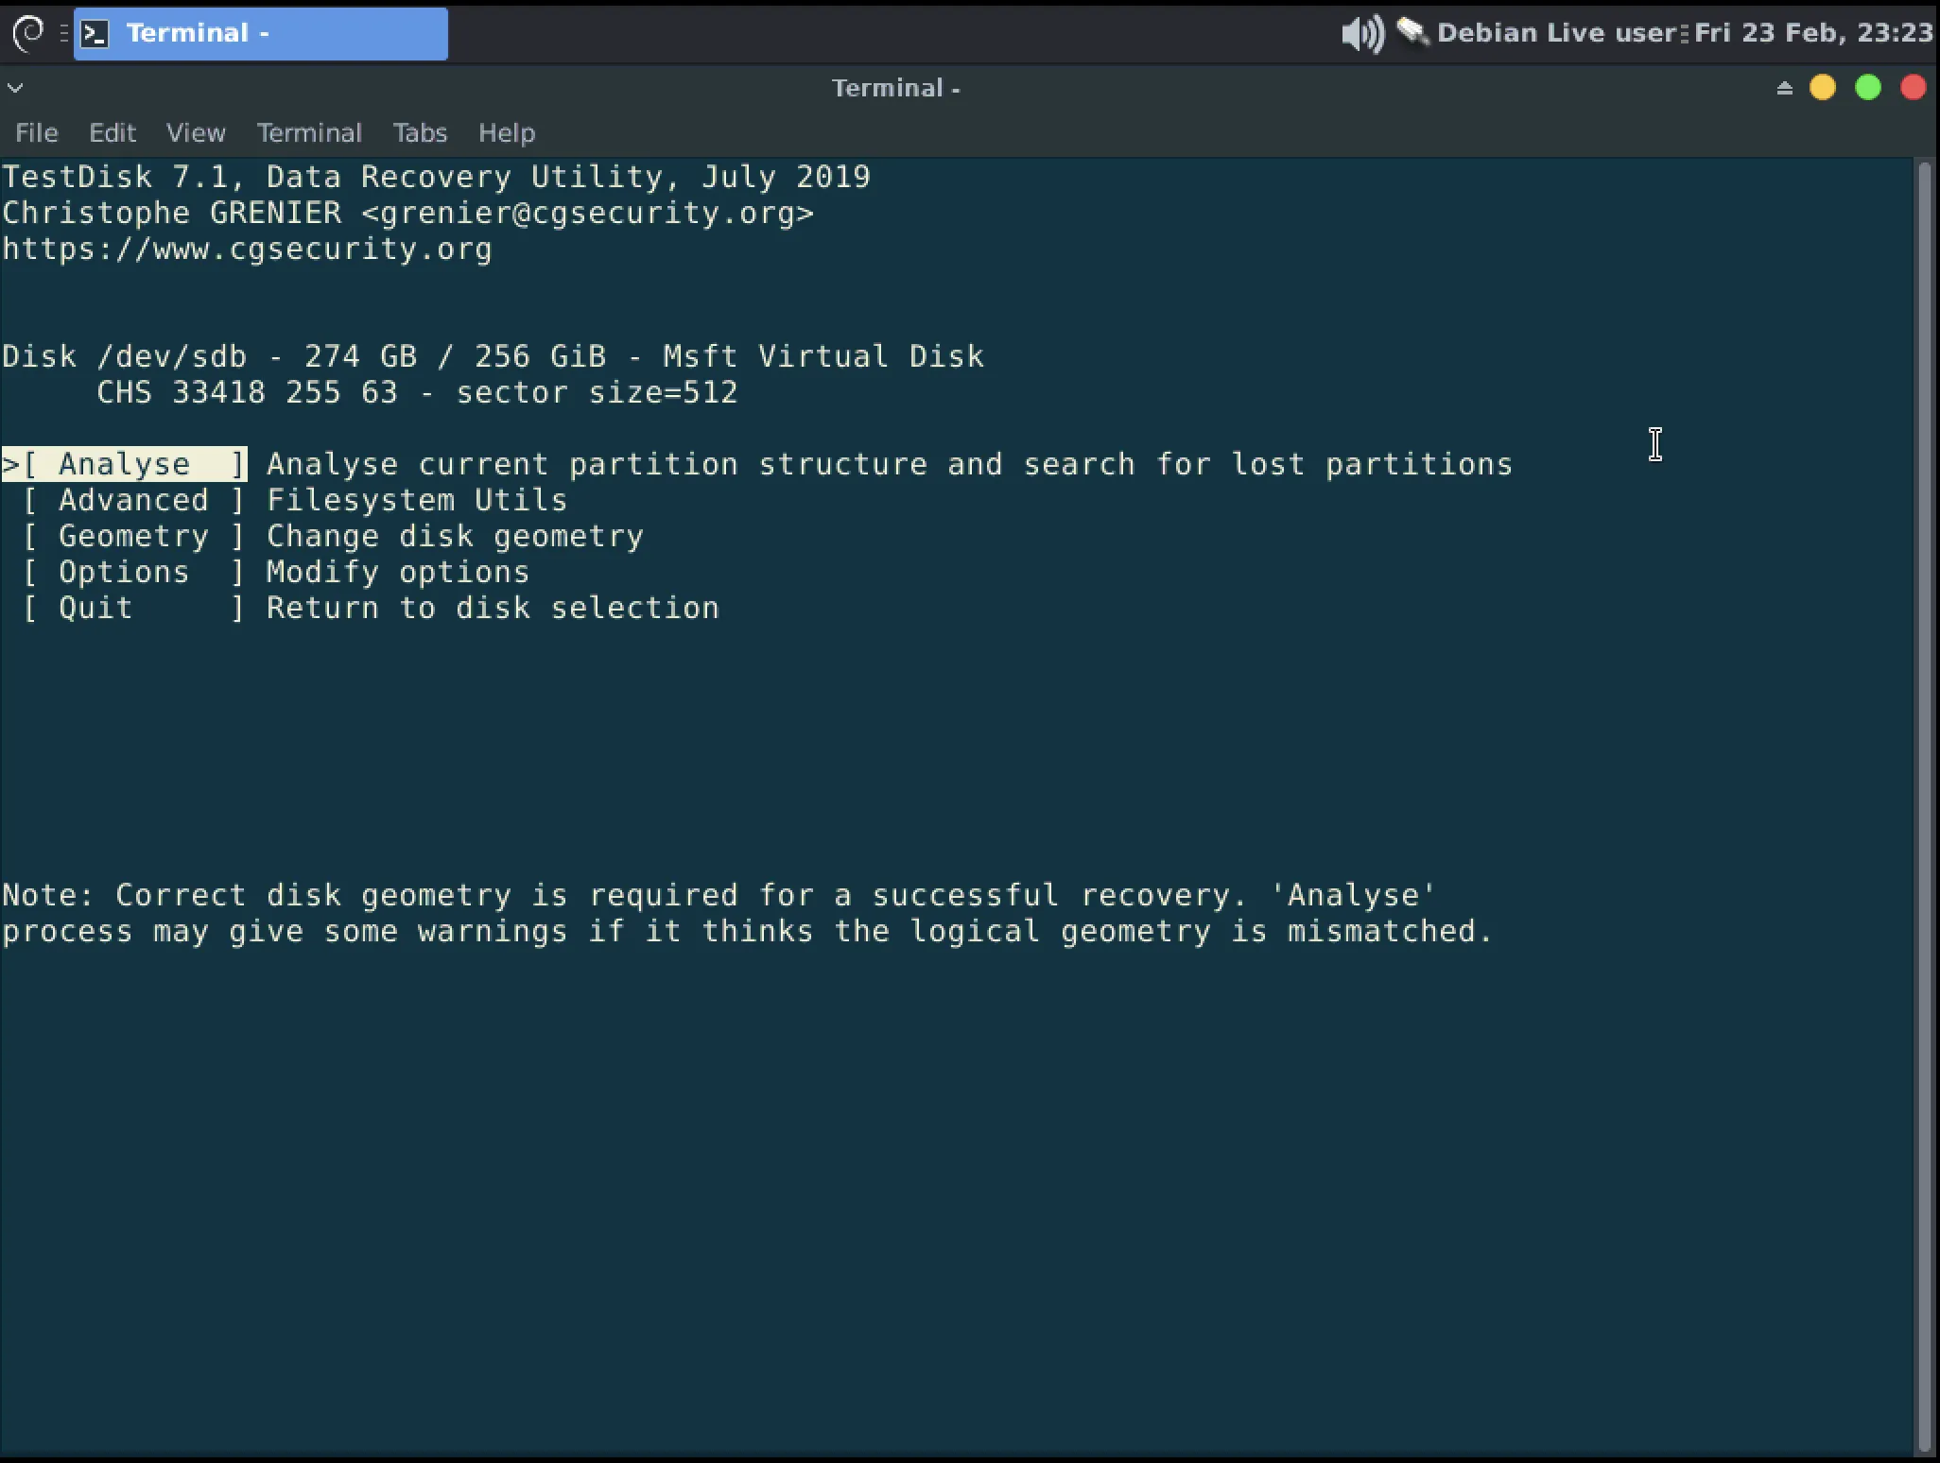Click the eraser icon in the system tray
Image resolution: width=1940 pixels, height=1463 pixels.
(x=1411, y=32)
